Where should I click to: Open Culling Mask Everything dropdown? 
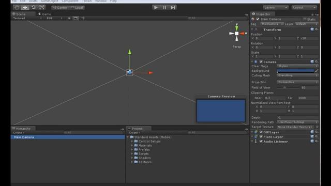click(x=297, y=75)
